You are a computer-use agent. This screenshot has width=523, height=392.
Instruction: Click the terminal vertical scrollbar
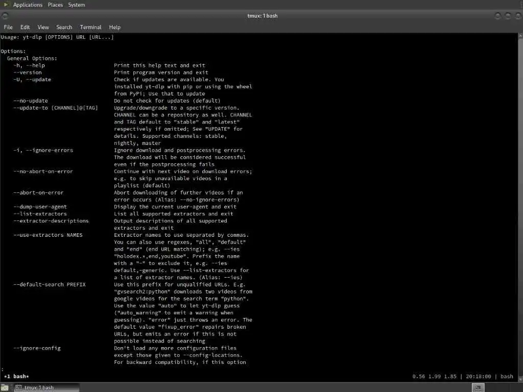tap(520, 207)
